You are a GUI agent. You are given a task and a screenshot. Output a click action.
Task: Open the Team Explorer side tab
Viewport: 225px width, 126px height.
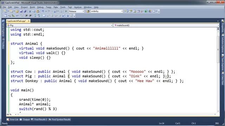[223, 62]
